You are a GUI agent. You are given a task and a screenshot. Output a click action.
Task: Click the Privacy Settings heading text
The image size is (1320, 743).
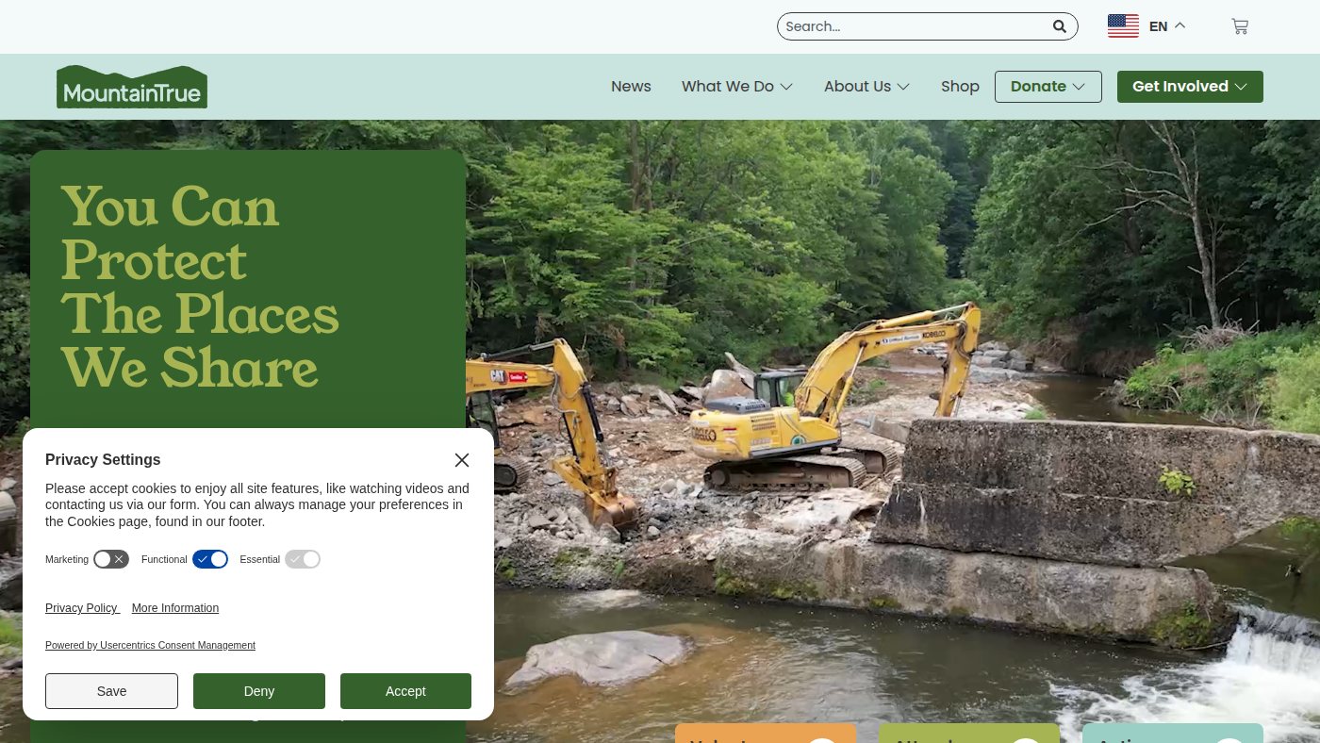[x=103, y=459]
